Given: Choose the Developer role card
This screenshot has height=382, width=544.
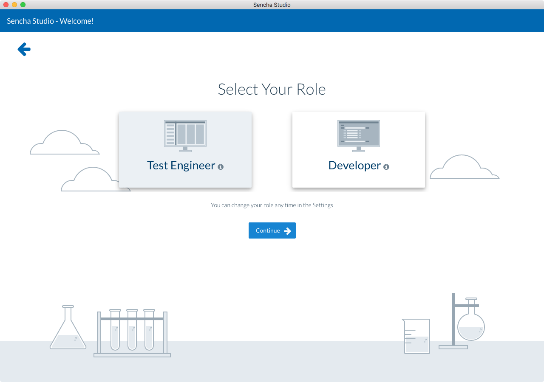Looking at the screenshot, I should click(359, 149).
